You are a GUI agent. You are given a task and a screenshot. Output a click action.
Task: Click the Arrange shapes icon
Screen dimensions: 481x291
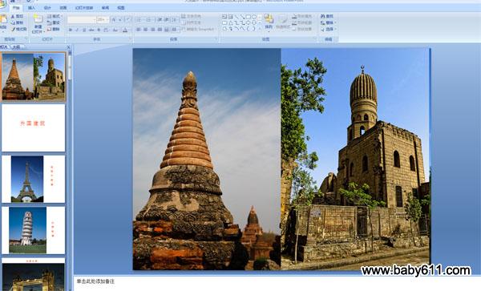point(269,22)
